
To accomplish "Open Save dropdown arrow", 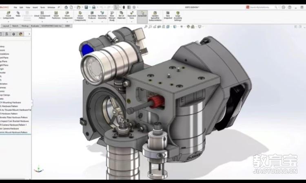I will 89,7.
